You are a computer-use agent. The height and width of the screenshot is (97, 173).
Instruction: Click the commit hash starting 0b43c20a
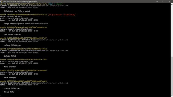tap(27, 4)
